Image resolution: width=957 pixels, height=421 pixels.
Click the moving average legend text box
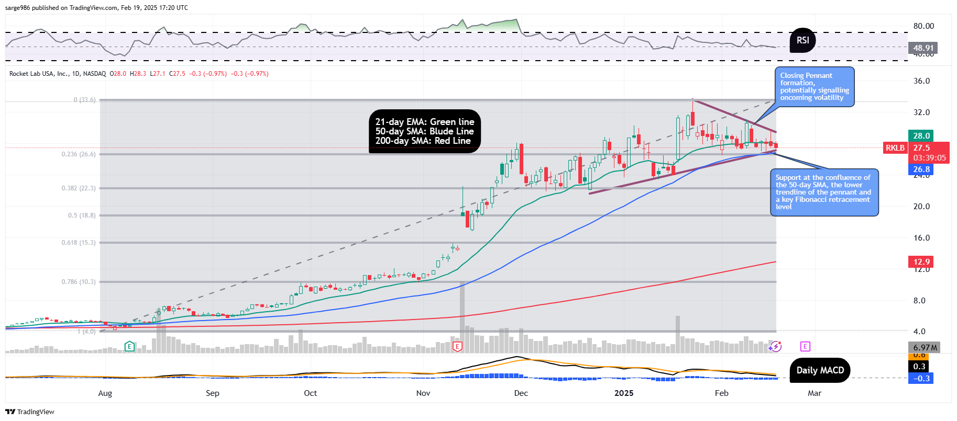tap(425, 131)
